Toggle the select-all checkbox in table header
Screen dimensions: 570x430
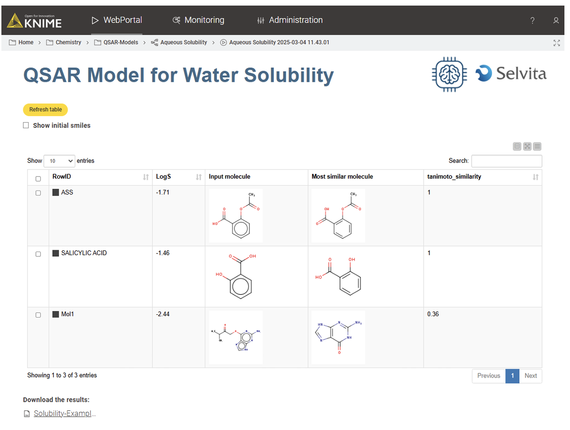[38, 179]
